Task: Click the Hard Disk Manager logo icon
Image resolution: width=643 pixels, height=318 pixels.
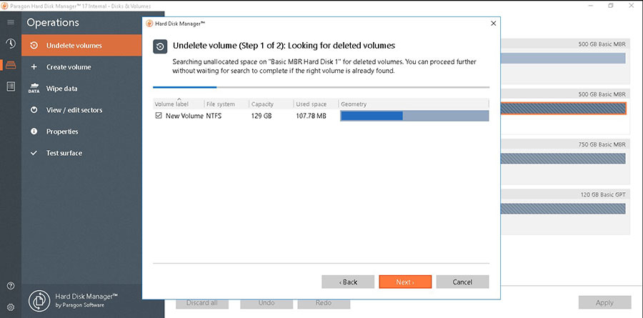Action: tap(39, 301)
